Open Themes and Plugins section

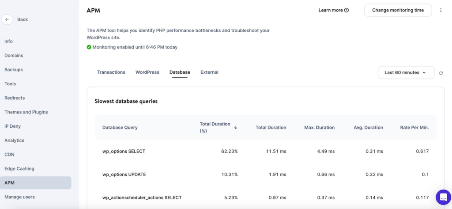click(26, 112)
